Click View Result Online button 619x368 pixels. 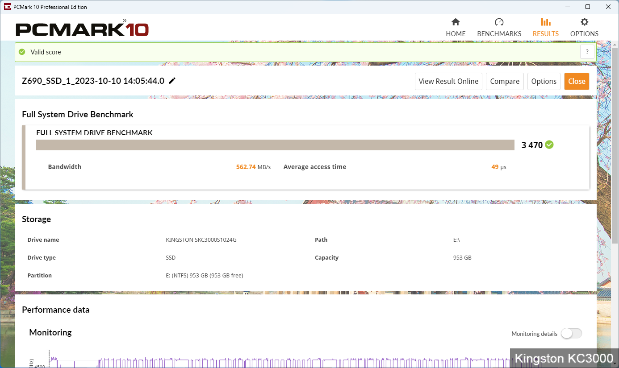[x=448, y=81]
